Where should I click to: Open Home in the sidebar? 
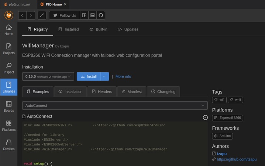[x=9, y=30]
